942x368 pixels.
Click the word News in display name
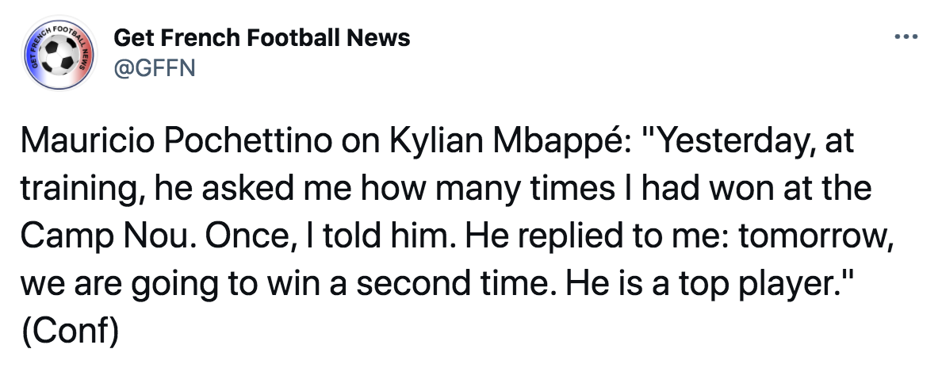[379, 39]
